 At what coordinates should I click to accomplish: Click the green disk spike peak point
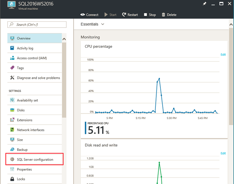(x=159, y=163)
